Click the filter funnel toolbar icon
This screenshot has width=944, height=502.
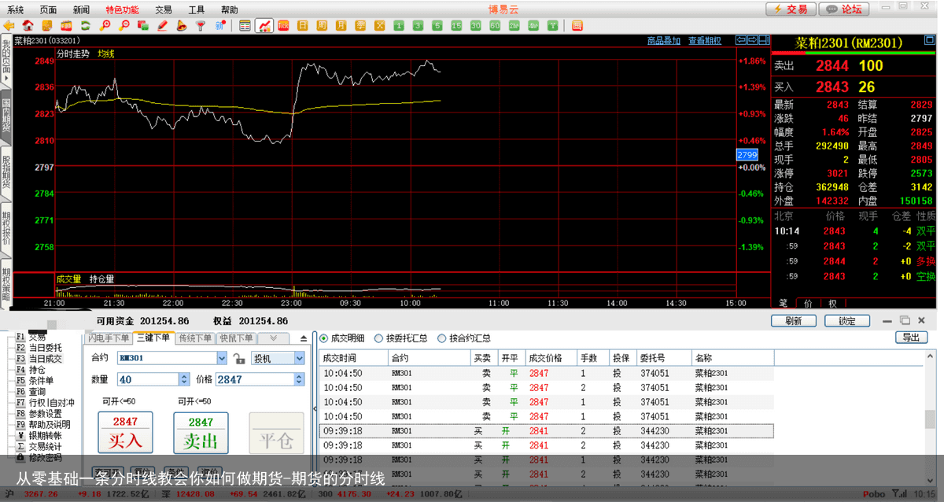(201, 26)
